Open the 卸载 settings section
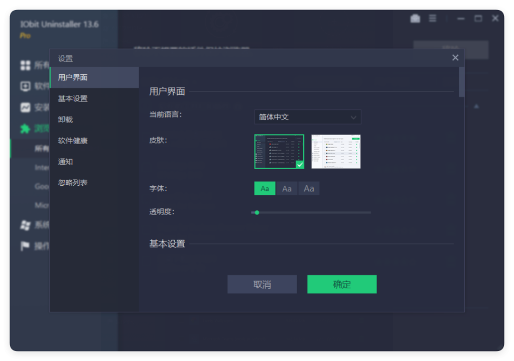The width and height of the screenshot is (514, 361). tap(65, 119)
